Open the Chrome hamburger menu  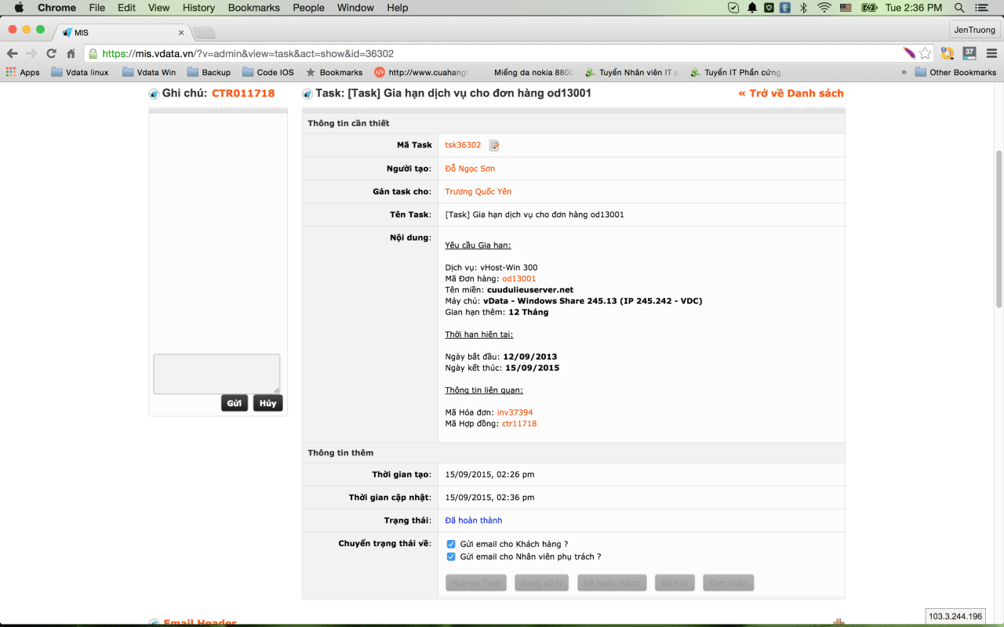[x=991, y=53]
